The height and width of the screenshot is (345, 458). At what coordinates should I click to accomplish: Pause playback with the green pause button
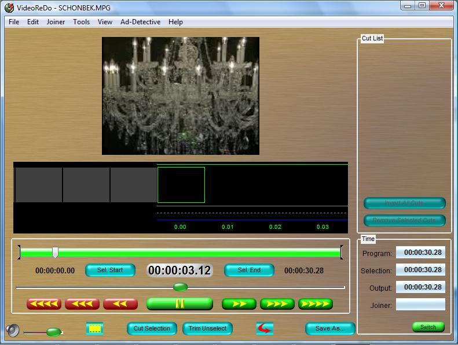click(179, 304)
